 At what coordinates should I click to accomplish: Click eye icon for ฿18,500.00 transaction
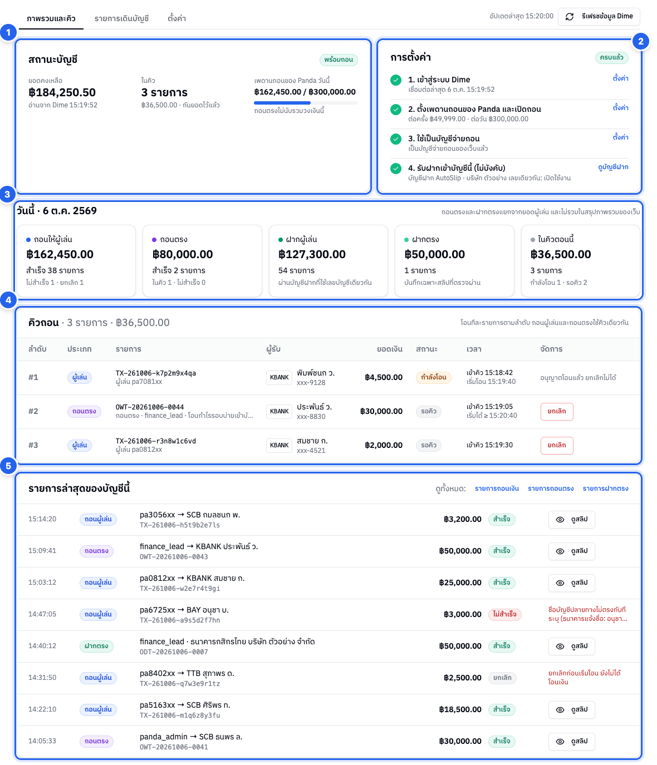tap(560, 710)
